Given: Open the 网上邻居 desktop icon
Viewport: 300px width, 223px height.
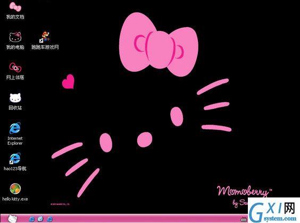Looking at the screenshot, I should click(15, 68).
